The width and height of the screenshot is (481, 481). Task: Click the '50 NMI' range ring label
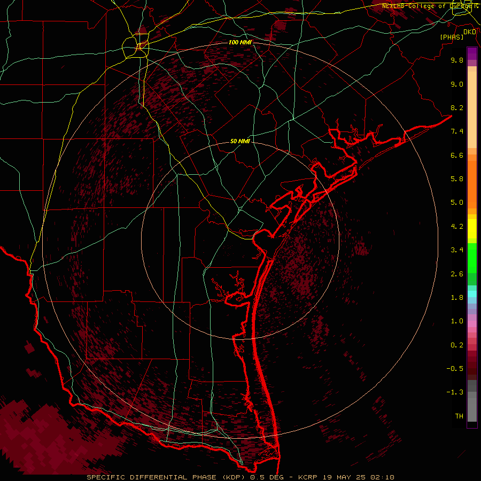coord(240,141)
